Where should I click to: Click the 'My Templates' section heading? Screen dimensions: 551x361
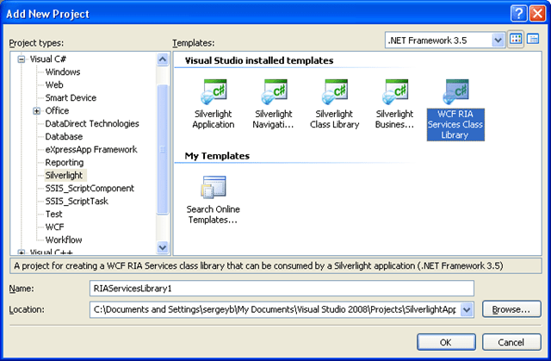pos(217,156)
